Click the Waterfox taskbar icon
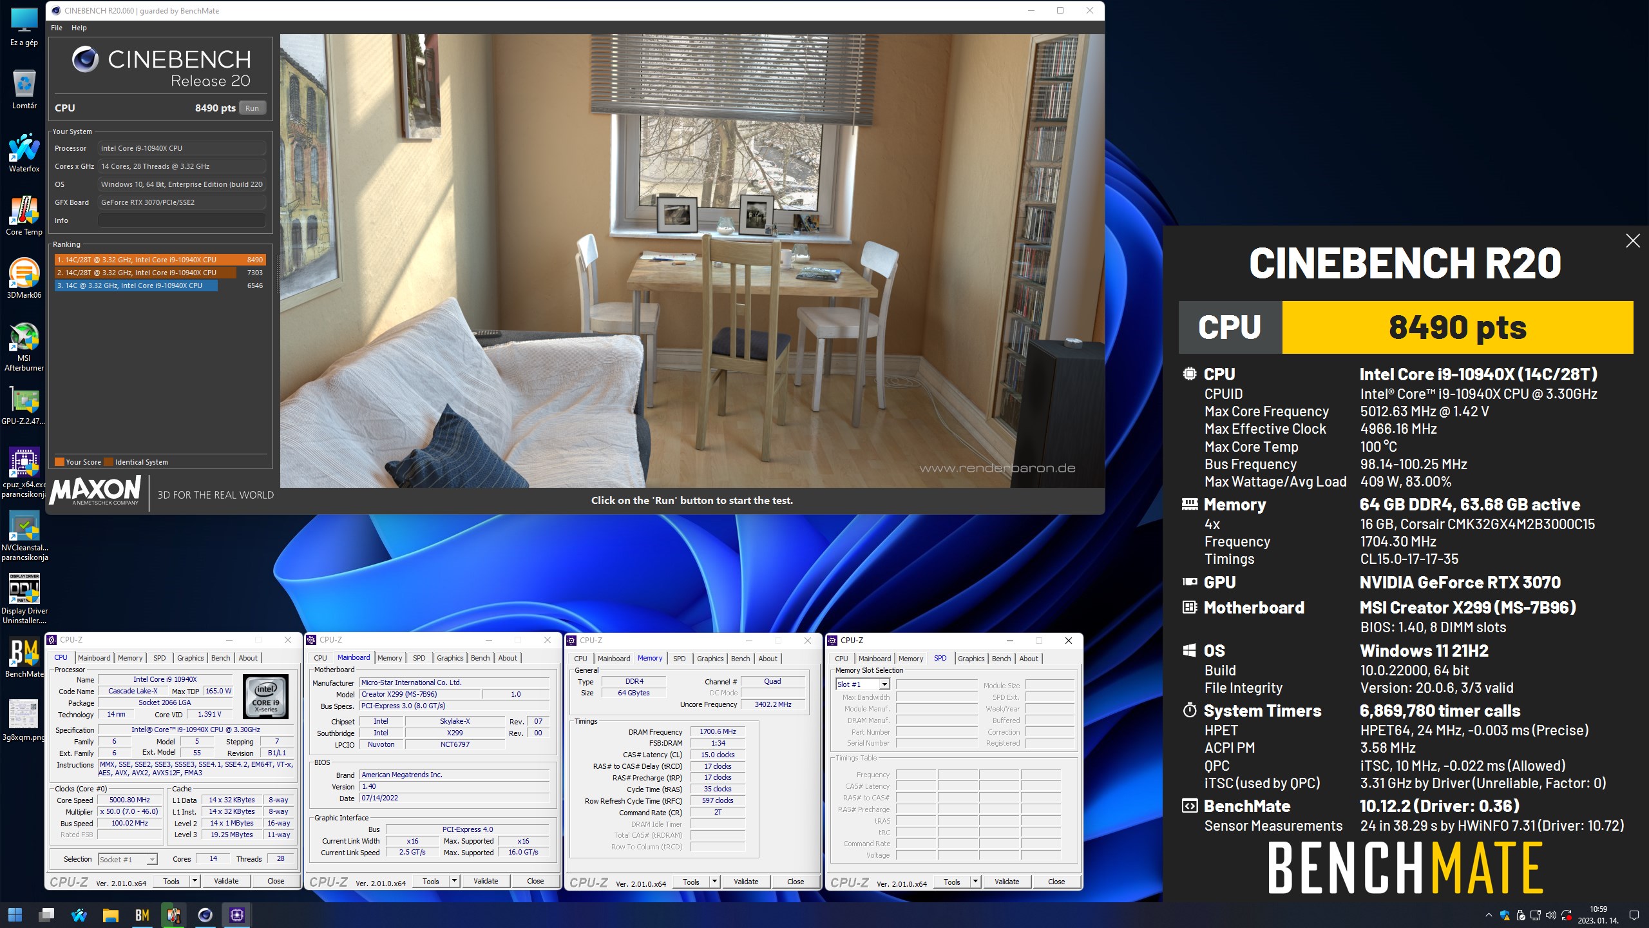Screen dimensions: 1649x928 (x=79, y=914)
